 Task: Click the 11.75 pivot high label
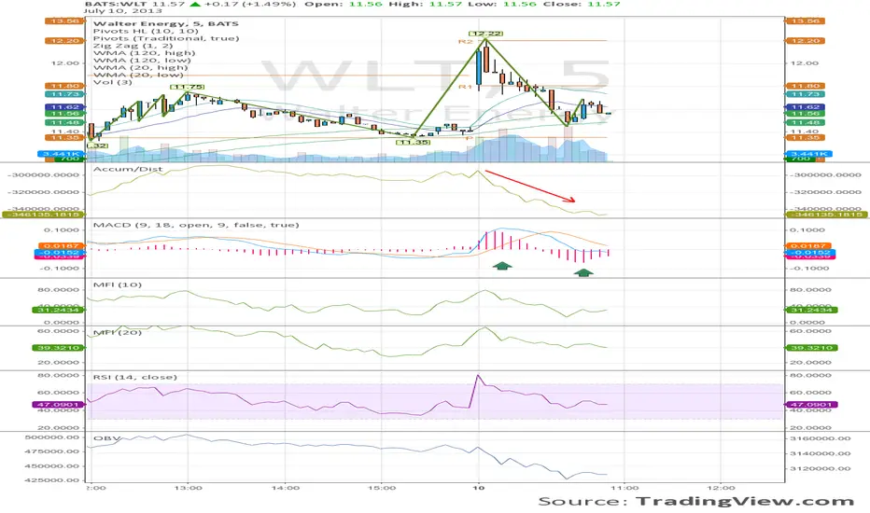pos(187,87)
